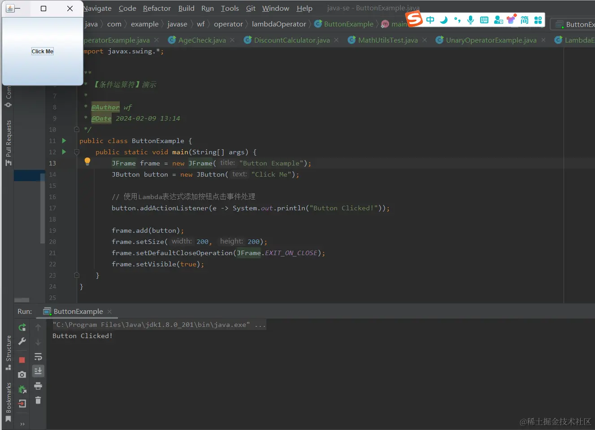595x430 pixels.
Task: Close the DiscountCalculator.java tab
Action: (337, 40)
